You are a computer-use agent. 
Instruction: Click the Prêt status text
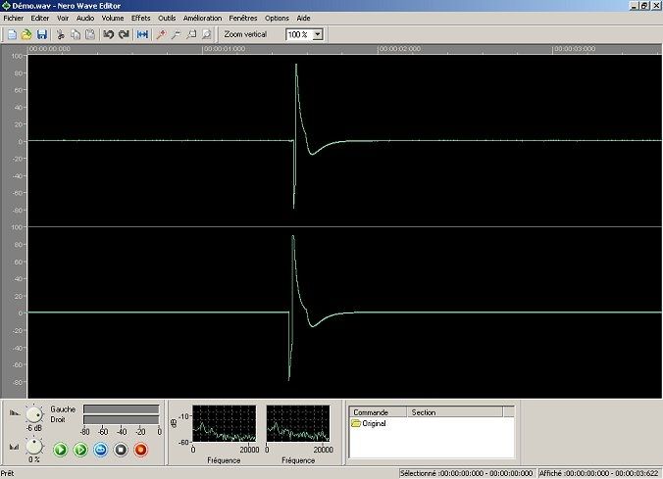(7, 473)
